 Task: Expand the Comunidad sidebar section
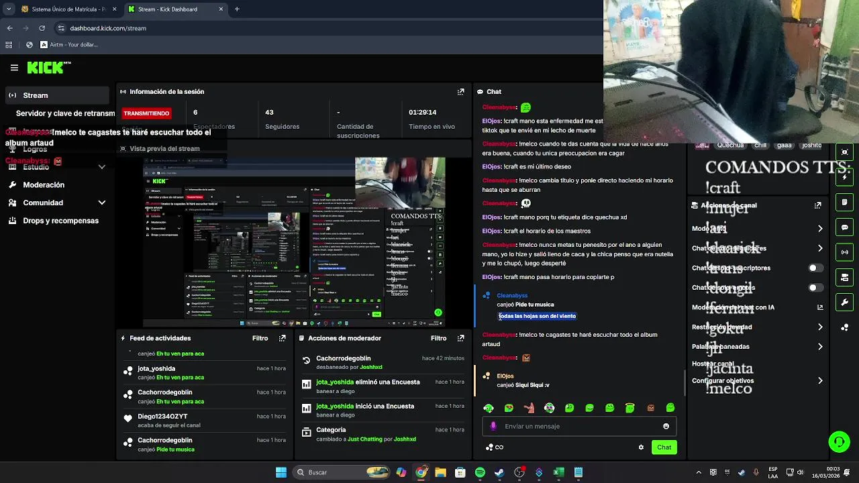click(x=101, y=203)
